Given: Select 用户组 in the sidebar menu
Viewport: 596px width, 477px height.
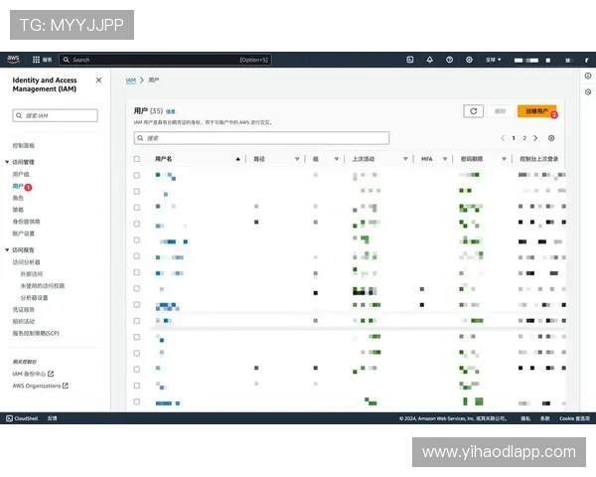Looking at the screenshot, I should coord(21,174).
